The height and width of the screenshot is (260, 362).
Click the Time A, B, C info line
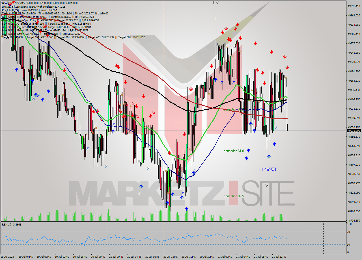(x=55, y=13)
